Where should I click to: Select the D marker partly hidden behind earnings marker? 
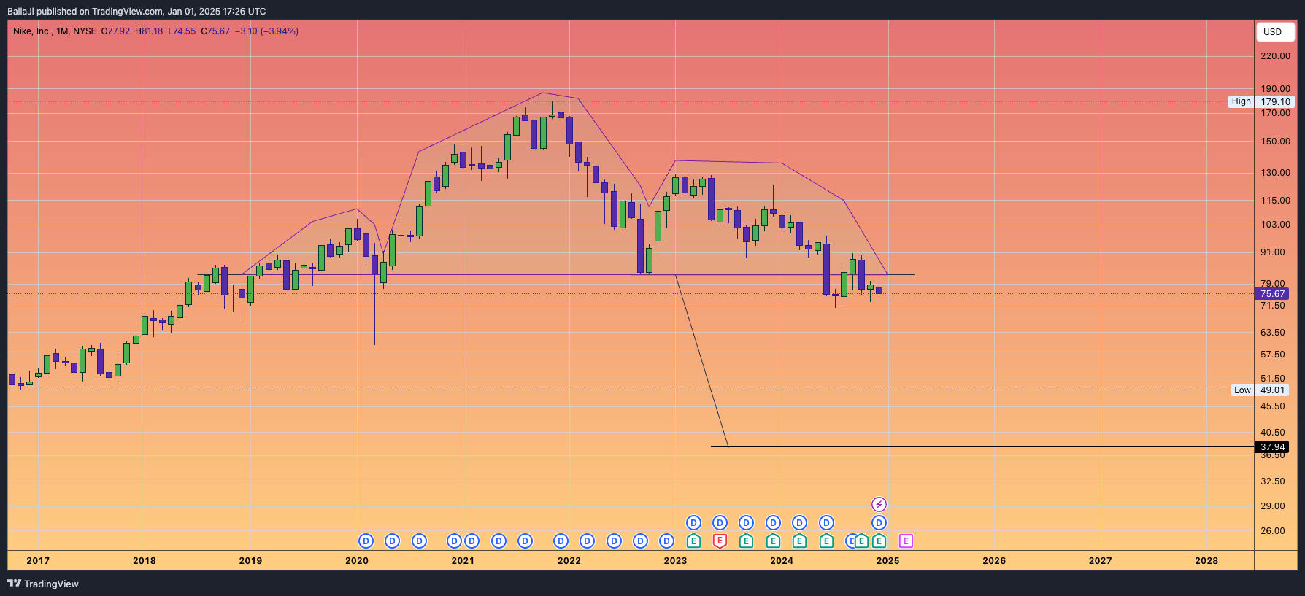pos(850,541)
